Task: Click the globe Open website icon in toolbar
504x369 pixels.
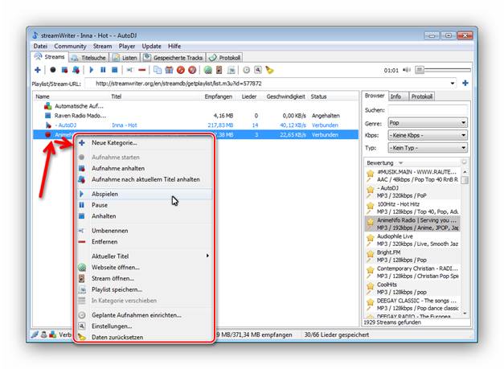Action: (x=208, y=70)
